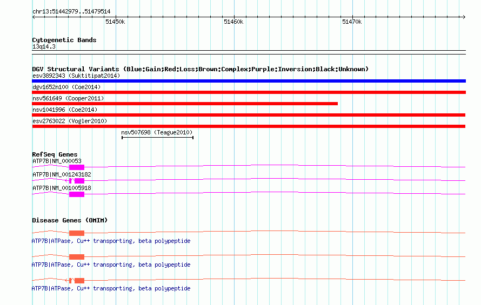This screenshot has width=481, height=305.
Task: Open the nsv561649 (Cooper2011) label
Action: [68, 98]
